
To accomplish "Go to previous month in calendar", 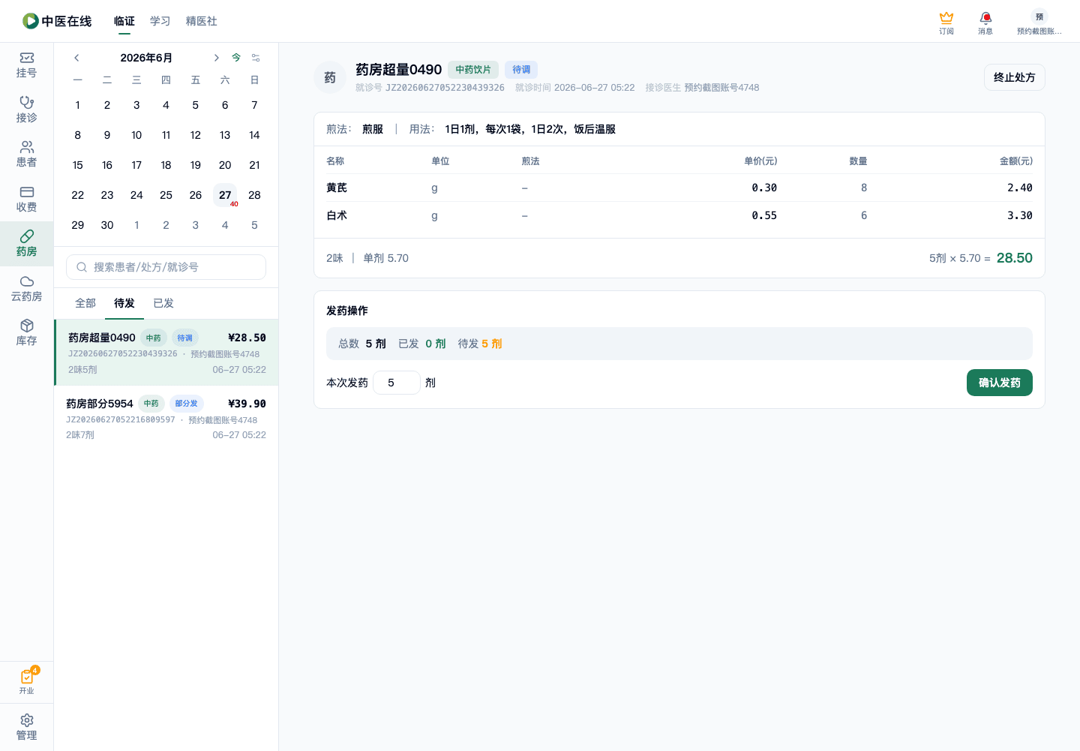I will pos(76,58).
